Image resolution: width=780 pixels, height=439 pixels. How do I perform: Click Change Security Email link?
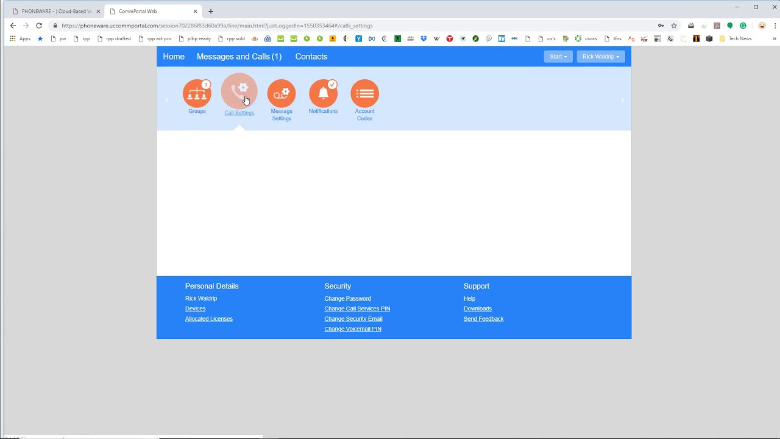[353, 319]
